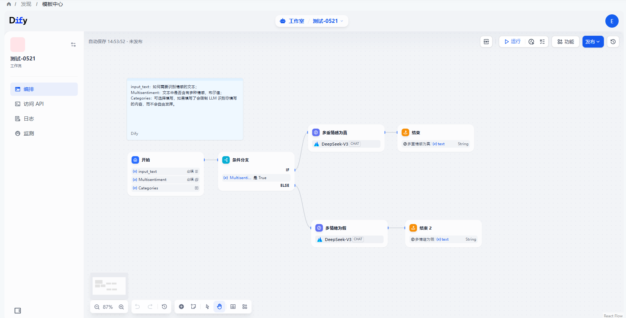The image size is (626, 318).
Task: Toggle hand pan mode
Action: 219,307
